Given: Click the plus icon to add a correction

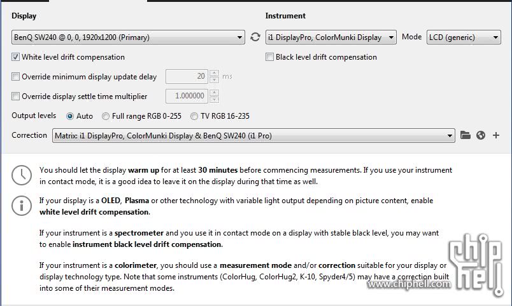Looking at the screenshot, I should click(x=496, y=135).
